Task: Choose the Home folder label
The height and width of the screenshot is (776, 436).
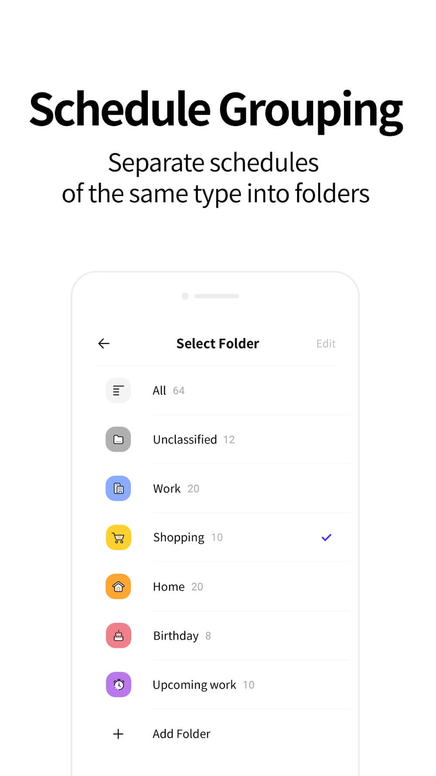Action: (x=169, y=587)
